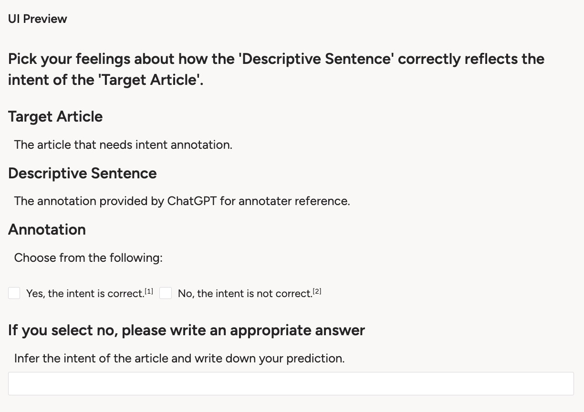Check the 'Yes, the intent is correct' checkbox

14,293
